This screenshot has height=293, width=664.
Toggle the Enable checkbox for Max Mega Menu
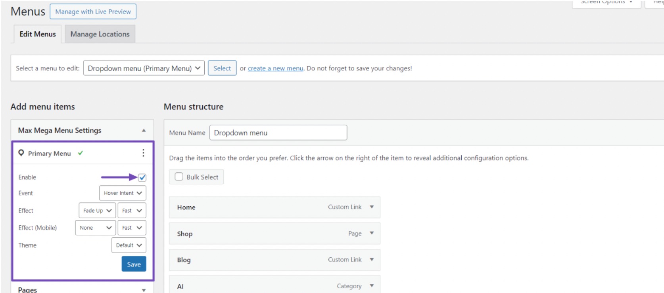click(x=142, y=177)
